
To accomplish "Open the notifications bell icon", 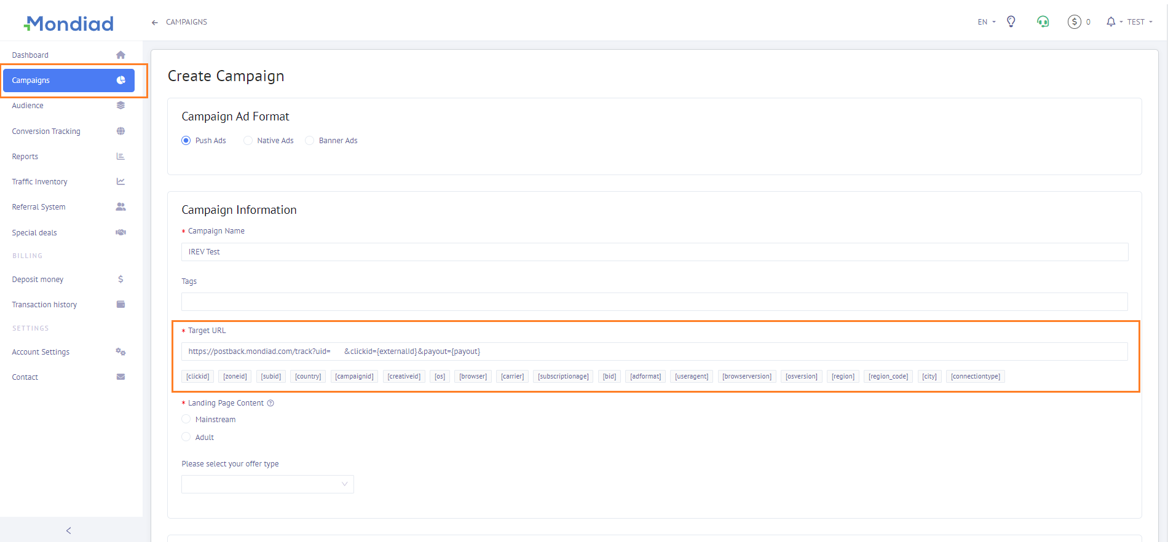I will click(1111, 22).
